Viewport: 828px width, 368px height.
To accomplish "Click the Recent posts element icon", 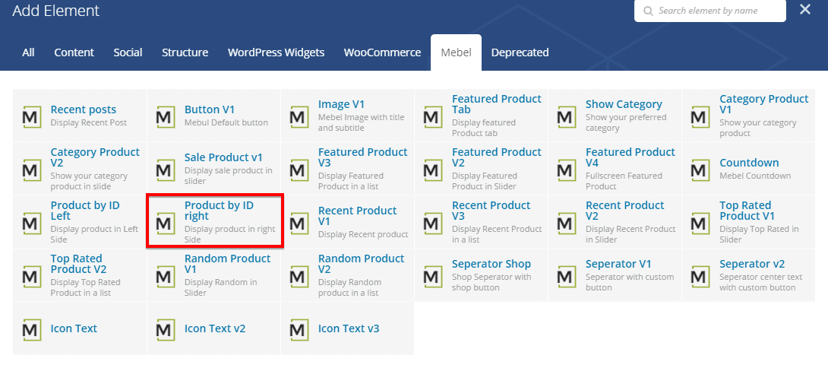I will [31, 117].
